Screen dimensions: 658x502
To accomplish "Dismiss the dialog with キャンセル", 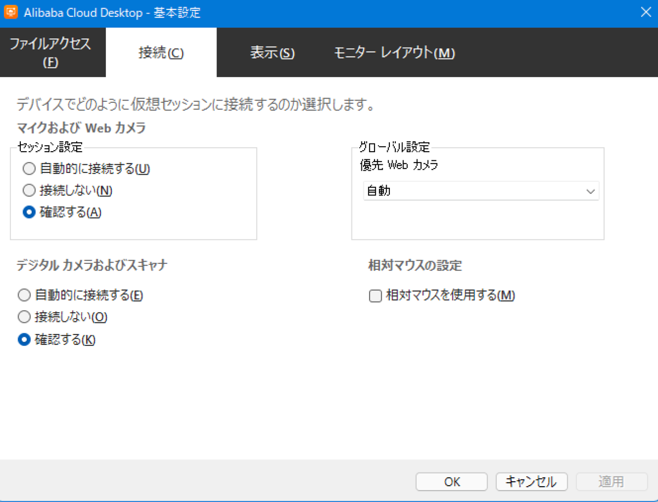I will 531,482.
